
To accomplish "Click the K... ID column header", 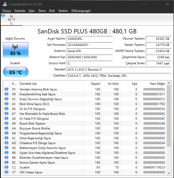I will tap(14, 84).
